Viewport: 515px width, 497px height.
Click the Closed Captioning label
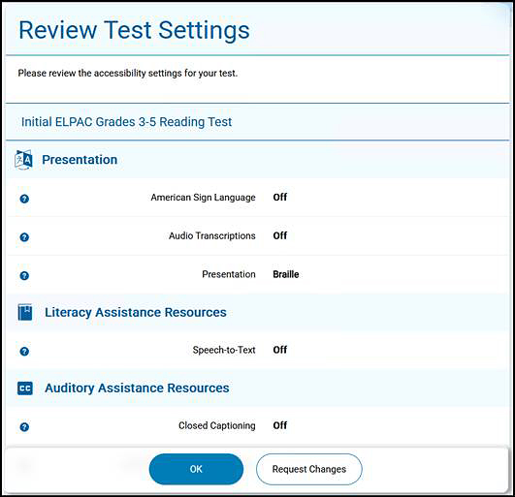pos(217,426)
